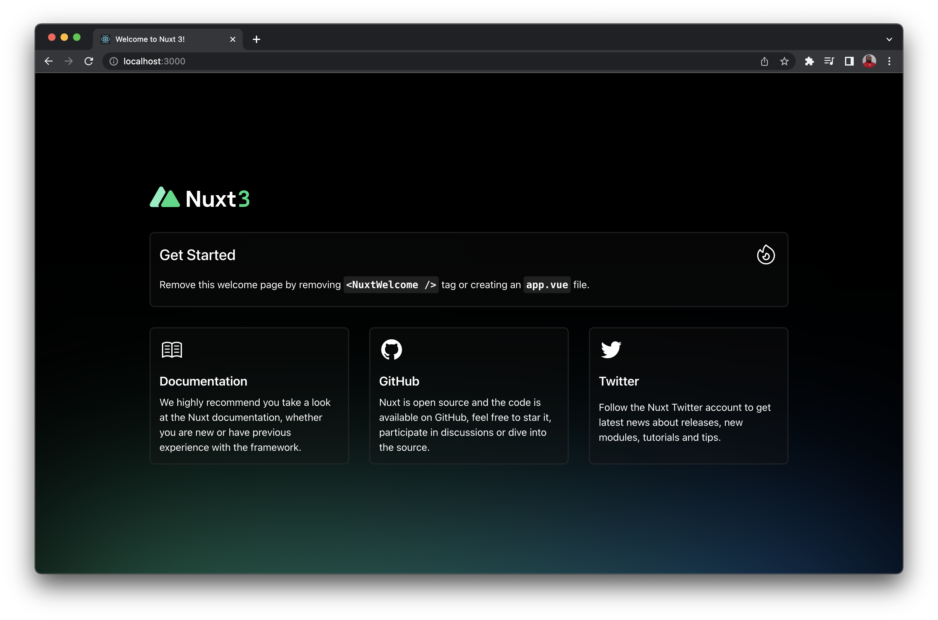The width and height of the screenshot is (938, 620).
Task: Click the reload page button
Action: coord(89,61)
